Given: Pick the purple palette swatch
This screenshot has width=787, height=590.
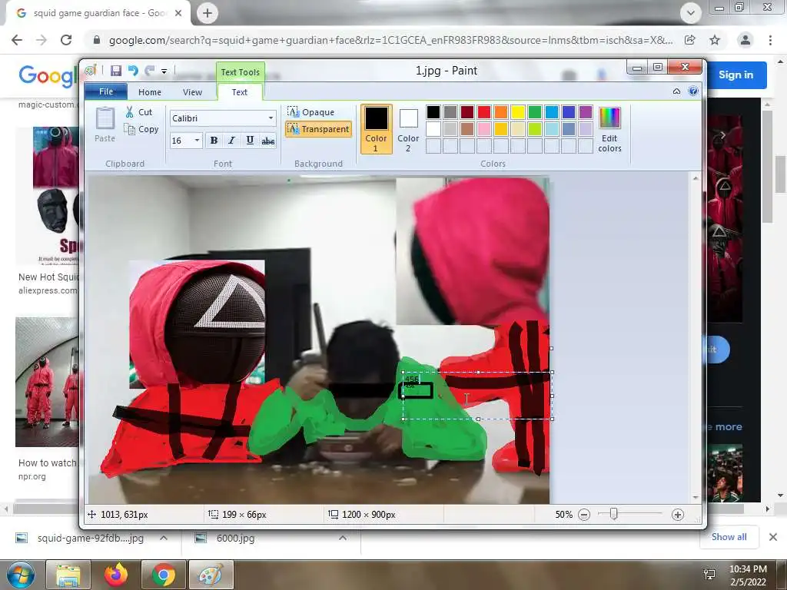Looking at the screenshot, I should point(585,112).
